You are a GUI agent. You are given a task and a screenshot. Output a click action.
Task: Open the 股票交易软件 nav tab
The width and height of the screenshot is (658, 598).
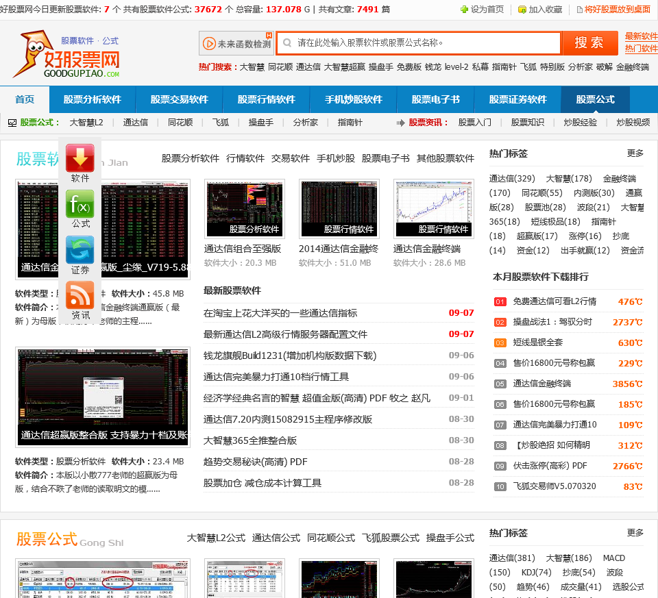179,99
